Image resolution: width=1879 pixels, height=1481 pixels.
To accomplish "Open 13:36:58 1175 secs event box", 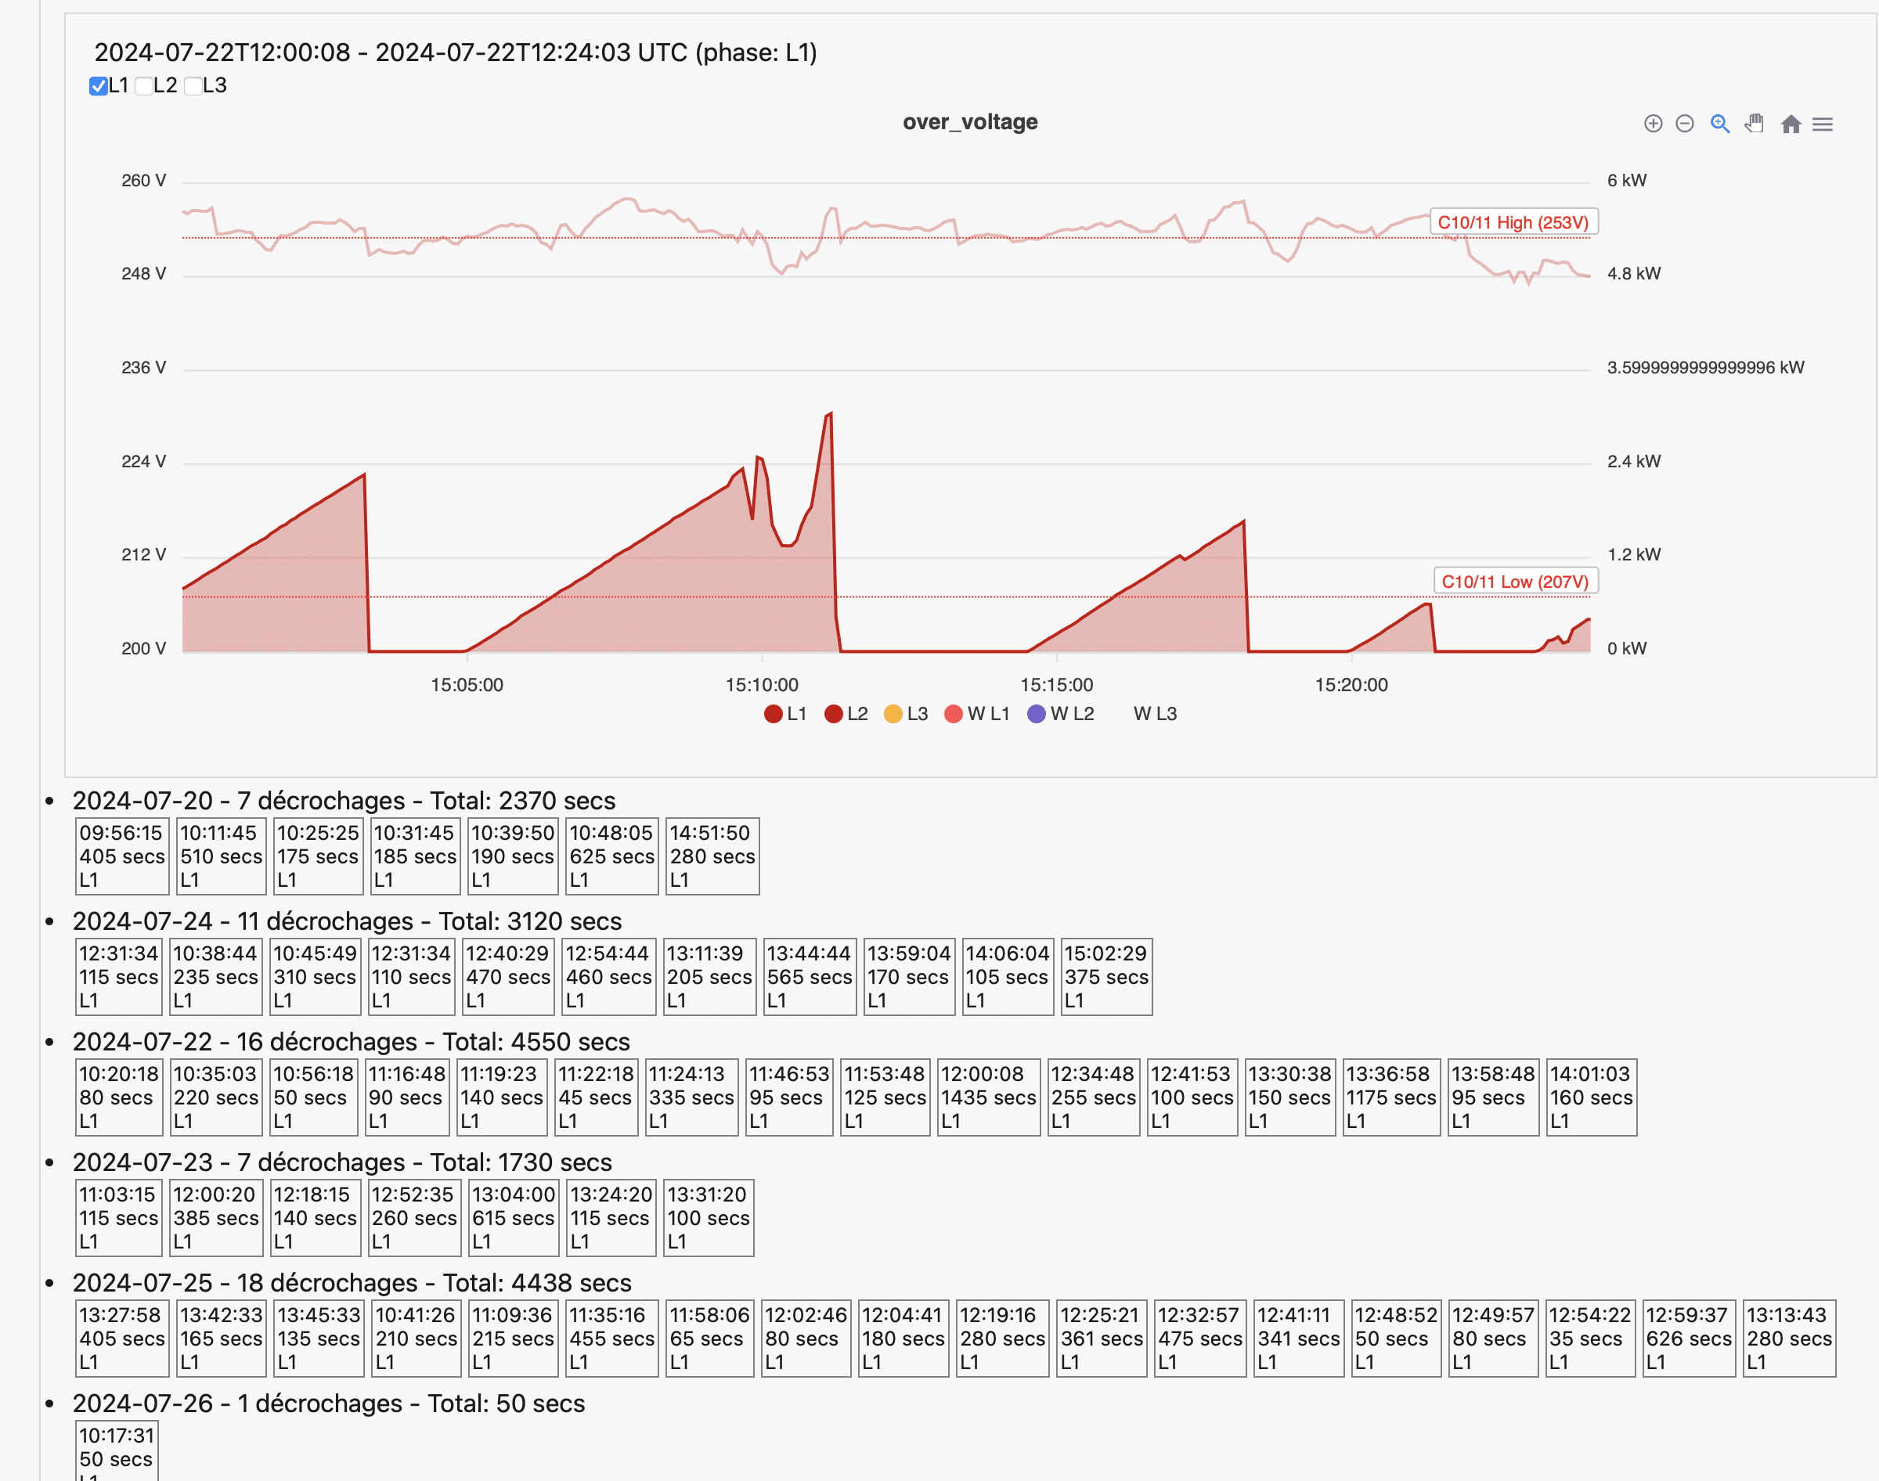I will tap(1390, 1097).
